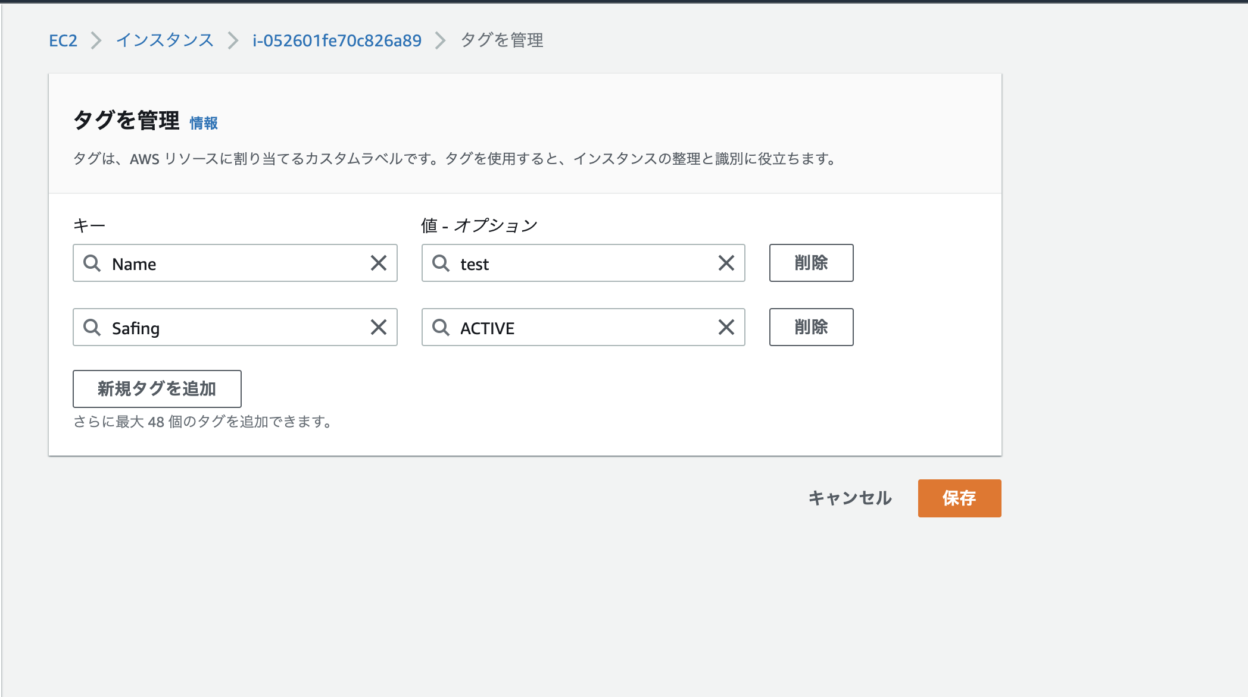Viewport: 1248px width, 697px height.
Task: Clear the Name key field X icon
Action: coord(379,263)
